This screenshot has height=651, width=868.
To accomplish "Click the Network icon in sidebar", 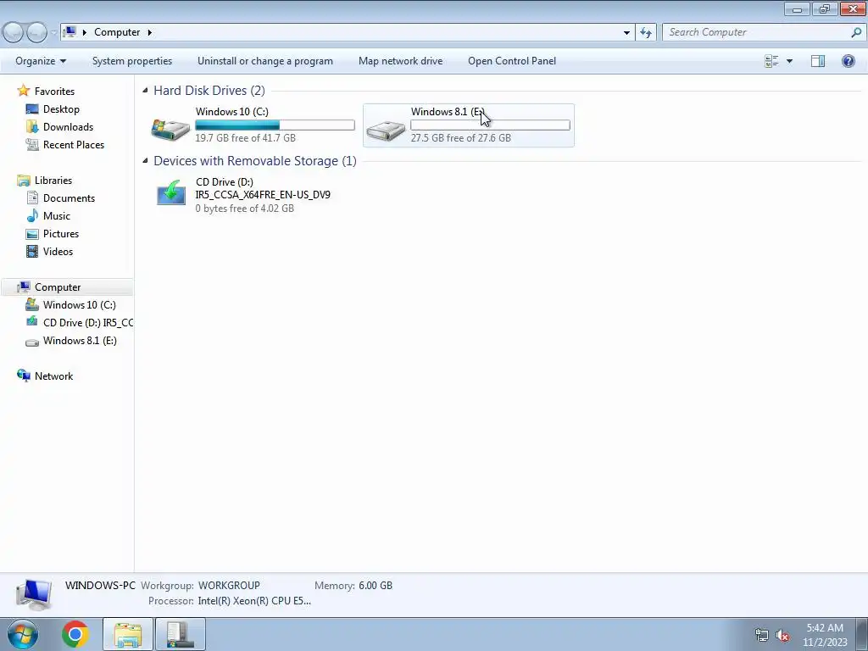I will pos(23,376).
